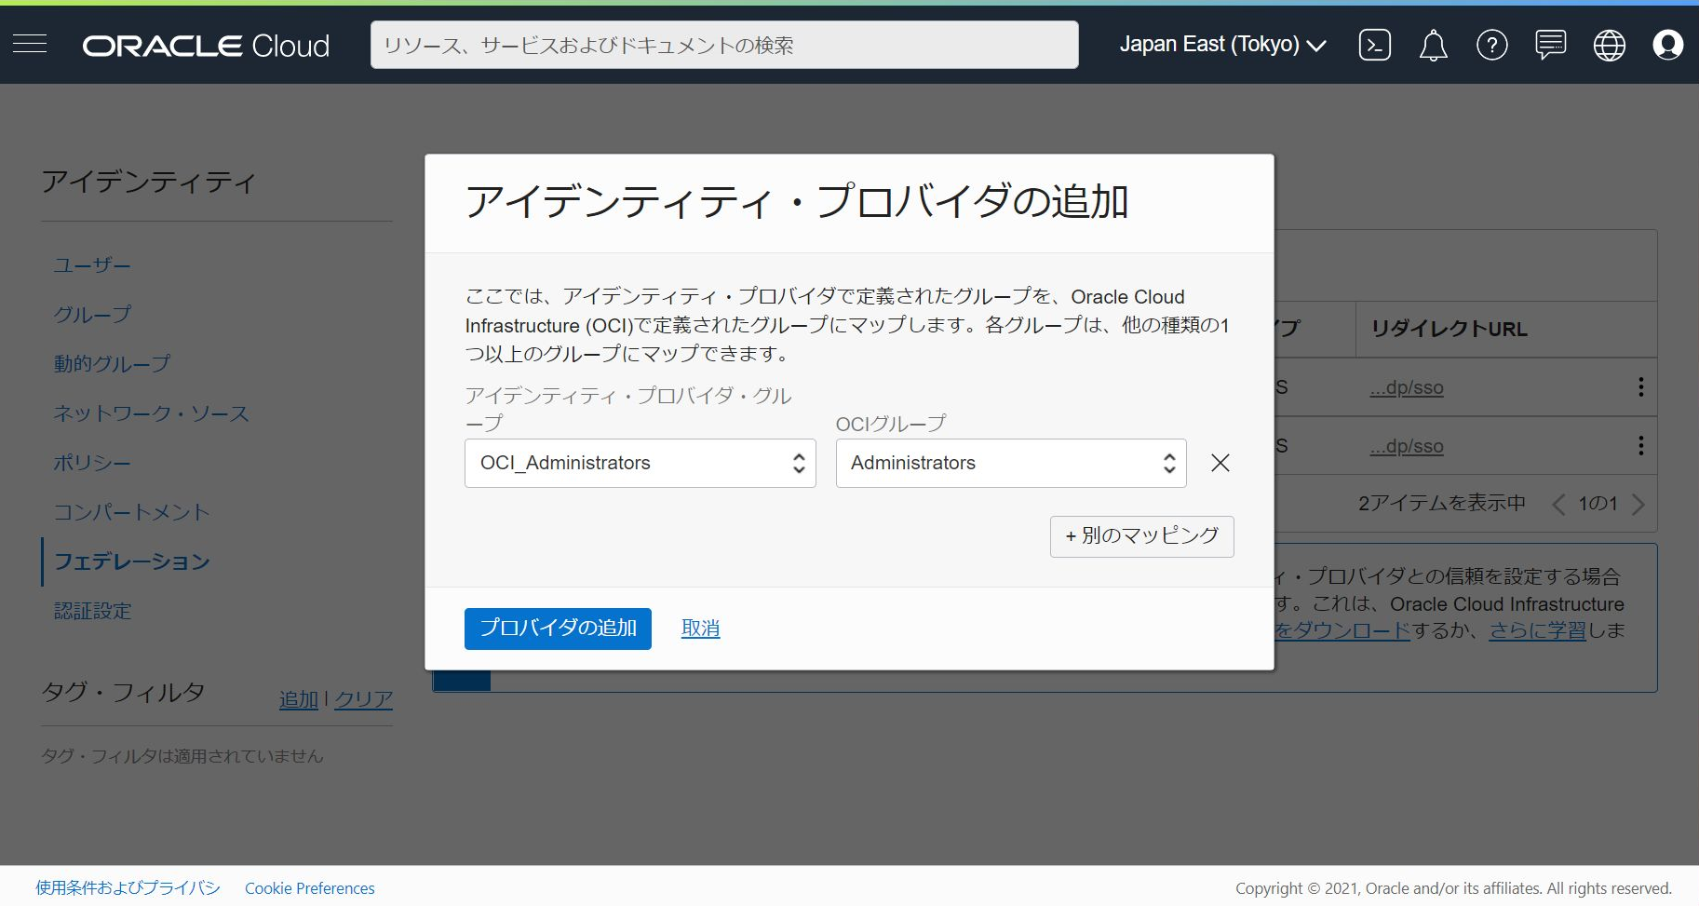1699x906 pixels.
Task: Select フェデレーション in the sidebar
Action: point(131,561)
